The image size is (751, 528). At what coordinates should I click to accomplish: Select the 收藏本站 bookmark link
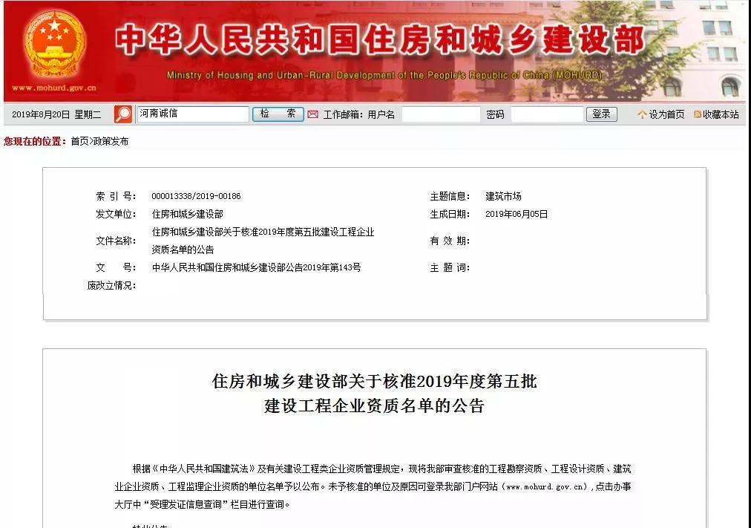(721, 114)
